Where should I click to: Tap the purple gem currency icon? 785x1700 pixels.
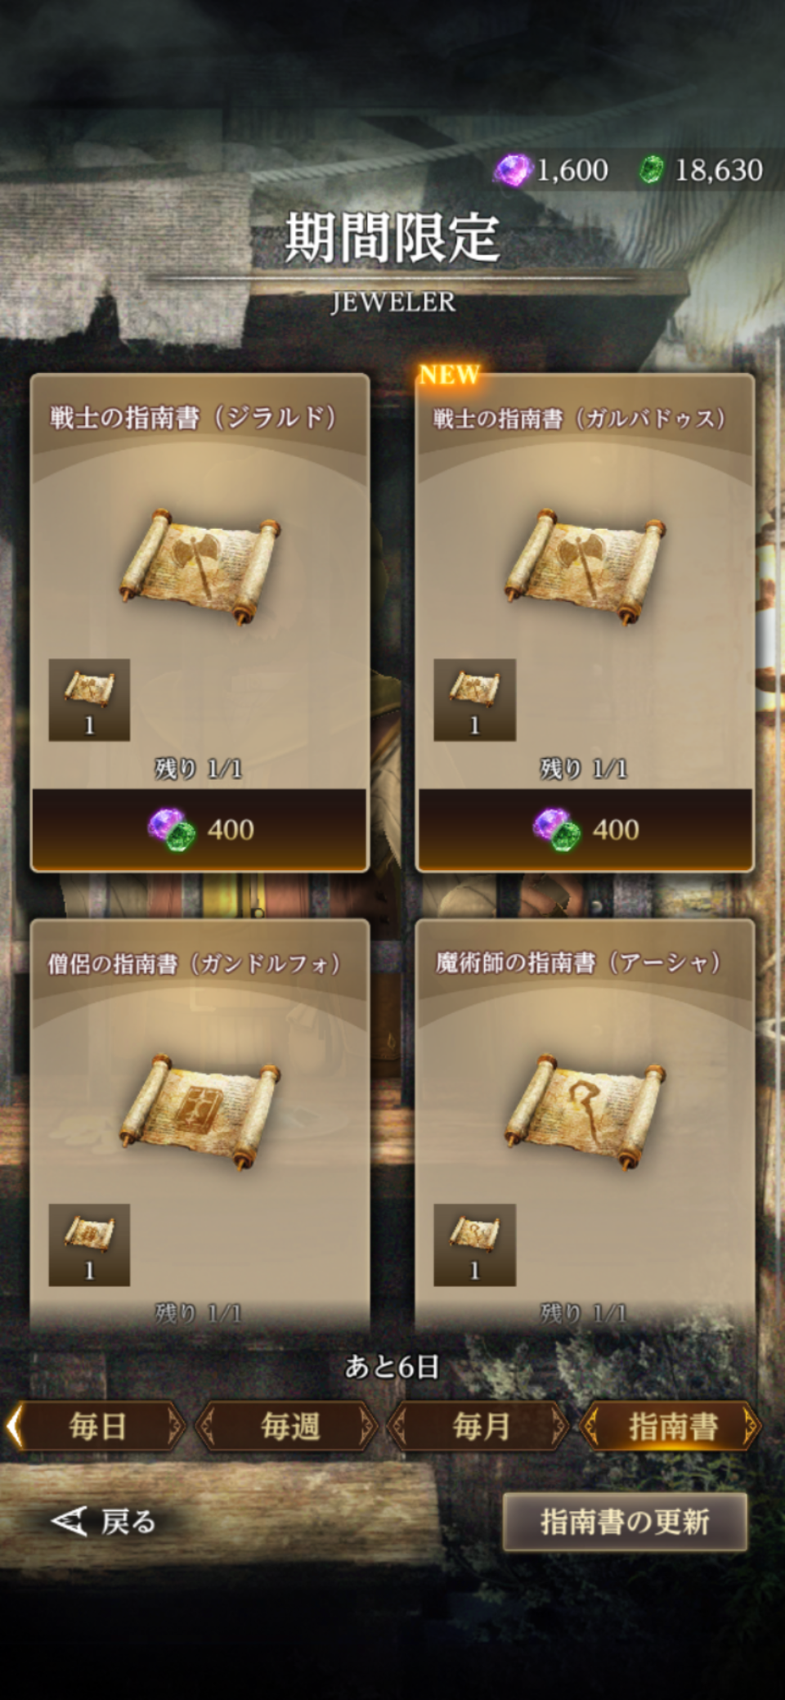click(513, 170)
